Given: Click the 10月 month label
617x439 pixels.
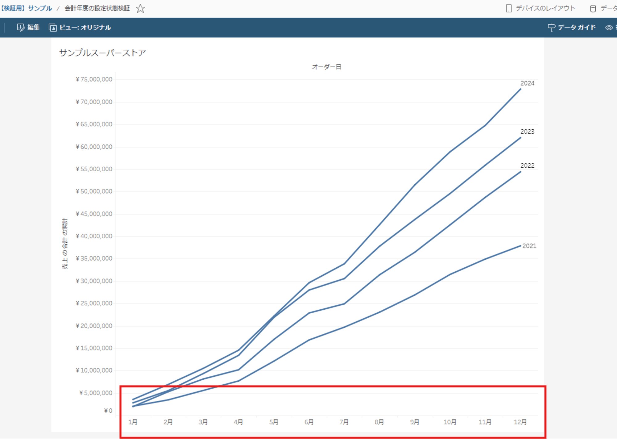Looking at the screenshot, I should point(450,422).
